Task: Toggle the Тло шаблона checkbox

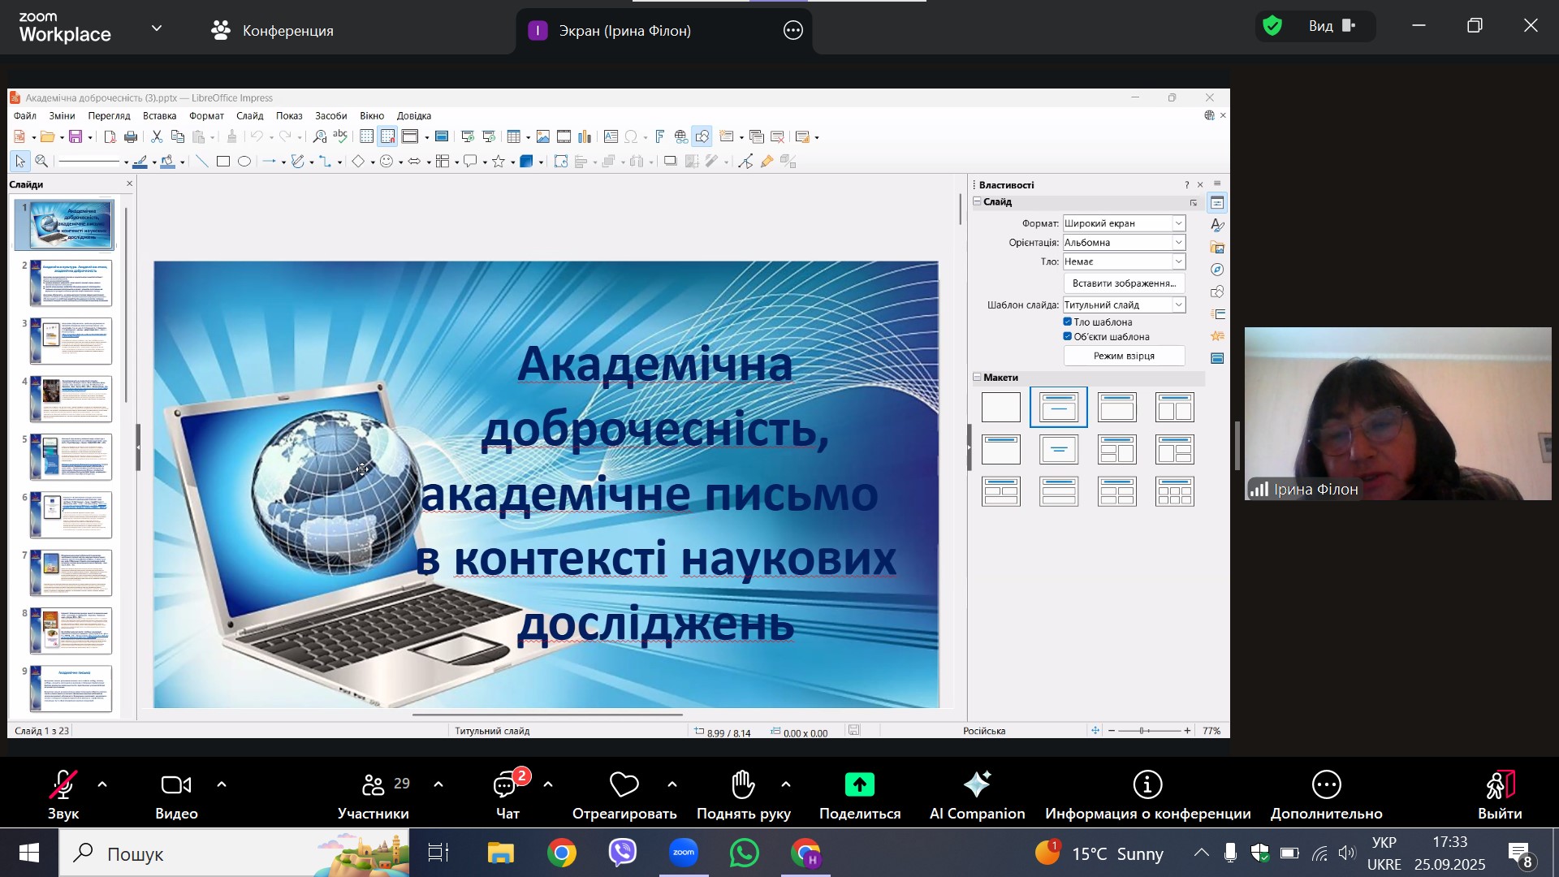Action: click(x=1068, y=322)
